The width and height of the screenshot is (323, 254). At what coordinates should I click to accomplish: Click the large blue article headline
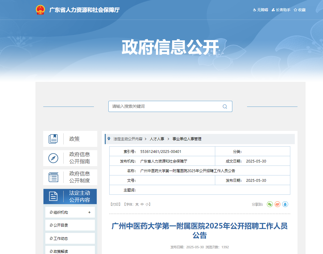(x=200, y=231)
